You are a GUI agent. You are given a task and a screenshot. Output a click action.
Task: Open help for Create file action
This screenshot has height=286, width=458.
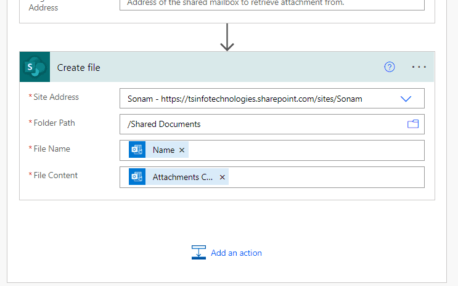pos(390,67)
